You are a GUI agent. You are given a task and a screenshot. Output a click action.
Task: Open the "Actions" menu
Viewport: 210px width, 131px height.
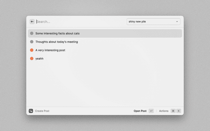coord(163,111)
